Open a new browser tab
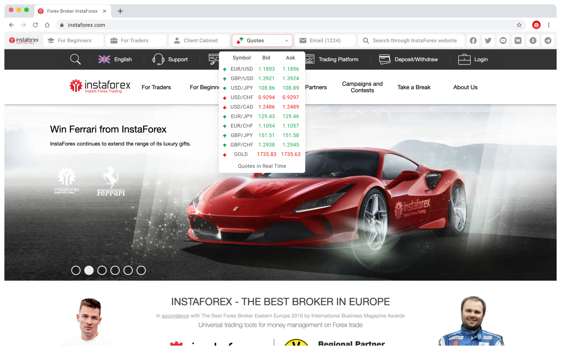 point(120,11)
